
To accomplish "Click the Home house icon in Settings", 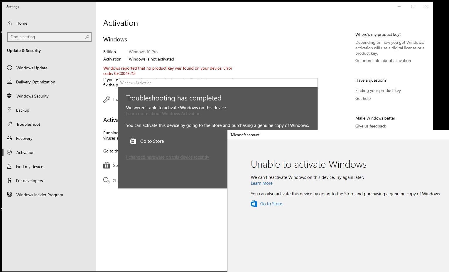I will 10,23.
